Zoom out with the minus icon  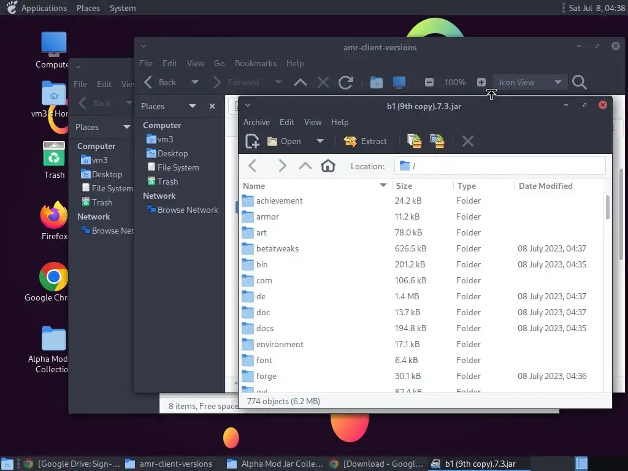coord(429,82)
